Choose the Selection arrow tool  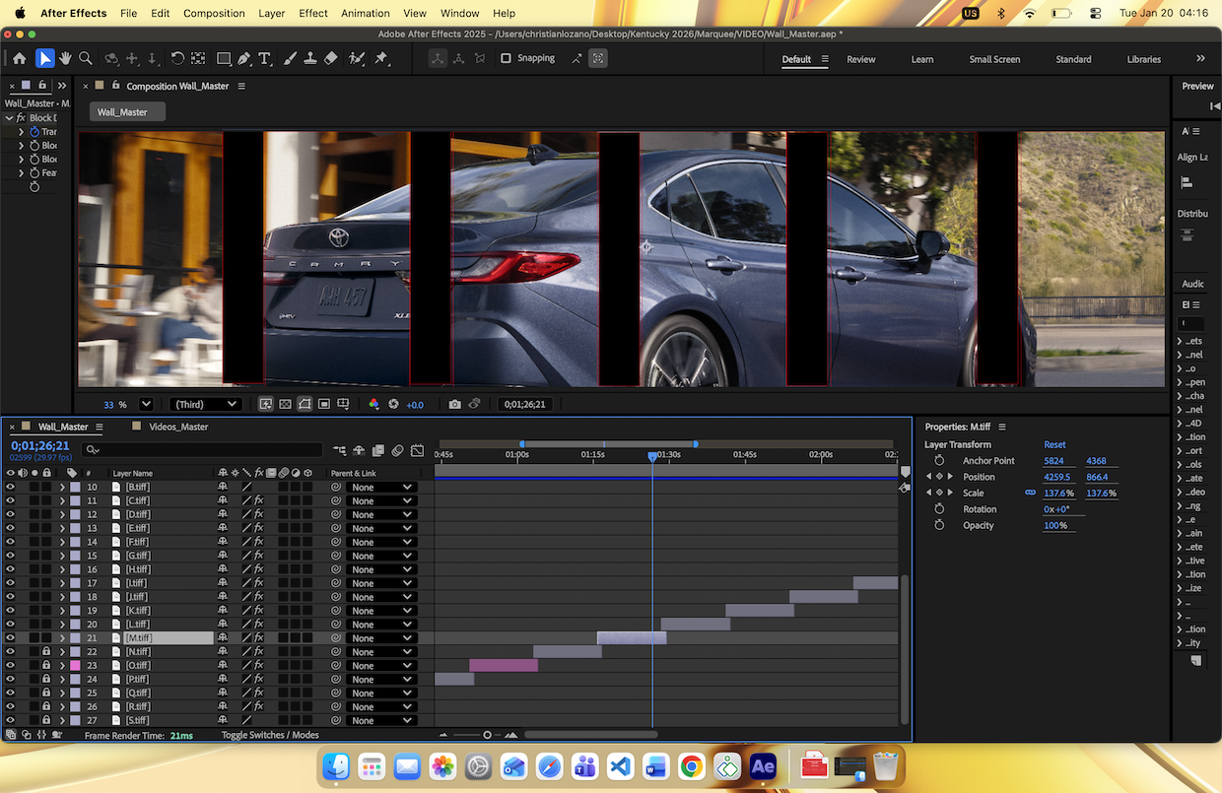tap(45, 58)
